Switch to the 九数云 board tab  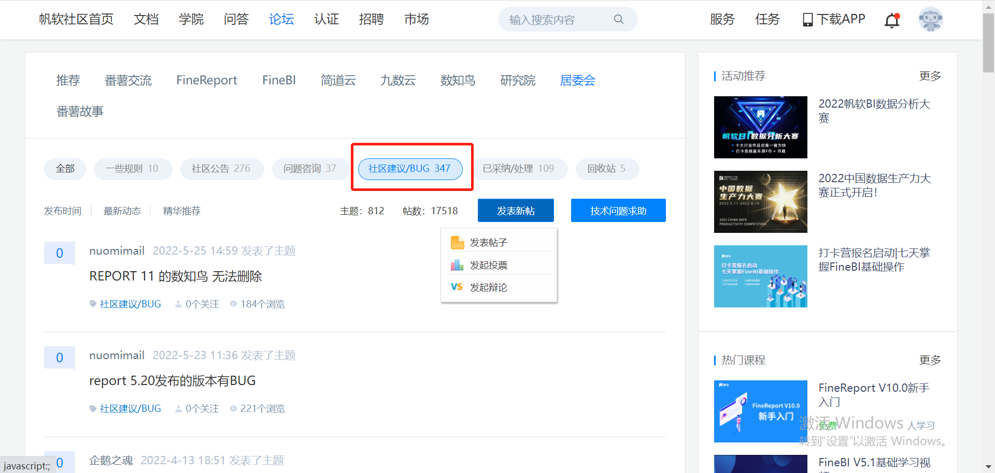click(x=398, y=81)
